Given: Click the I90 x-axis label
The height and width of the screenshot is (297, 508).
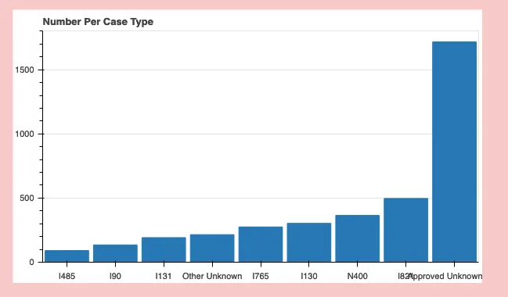Looking at the screenshot, I should tap(115, 276).
